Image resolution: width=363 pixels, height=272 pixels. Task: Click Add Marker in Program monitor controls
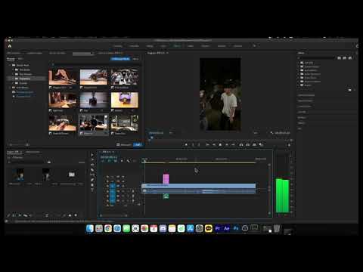coord(186,145)
